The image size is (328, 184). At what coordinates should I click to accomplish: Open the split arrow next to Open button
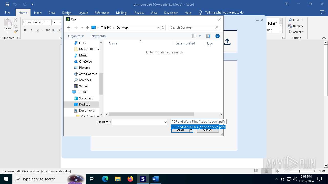[x=191, y=130]
